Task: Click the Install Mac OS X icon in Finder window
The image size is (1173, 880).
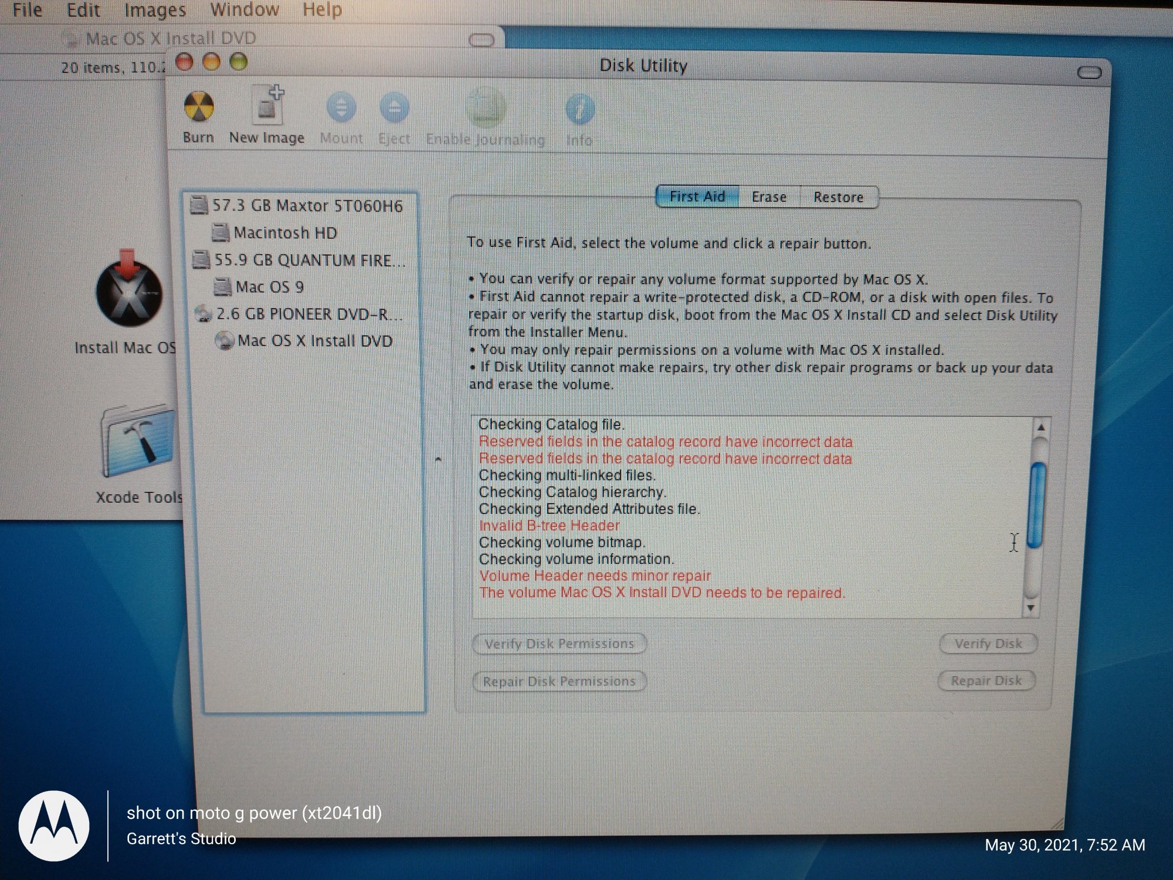Action: 128,287
